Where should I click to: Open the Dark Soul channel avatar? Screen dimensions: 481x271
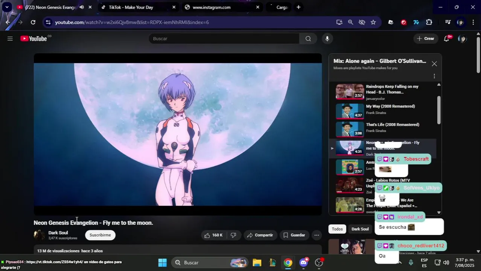[39, 235]
